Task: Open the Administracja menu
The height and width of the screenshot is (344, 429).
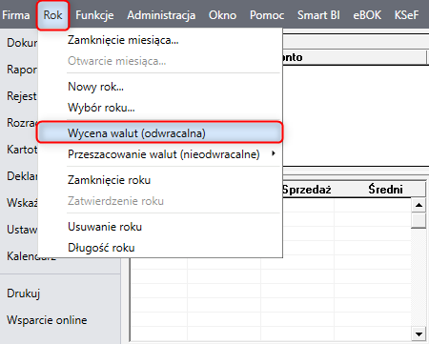Action: pyautogui.click(x=161, y=15)
